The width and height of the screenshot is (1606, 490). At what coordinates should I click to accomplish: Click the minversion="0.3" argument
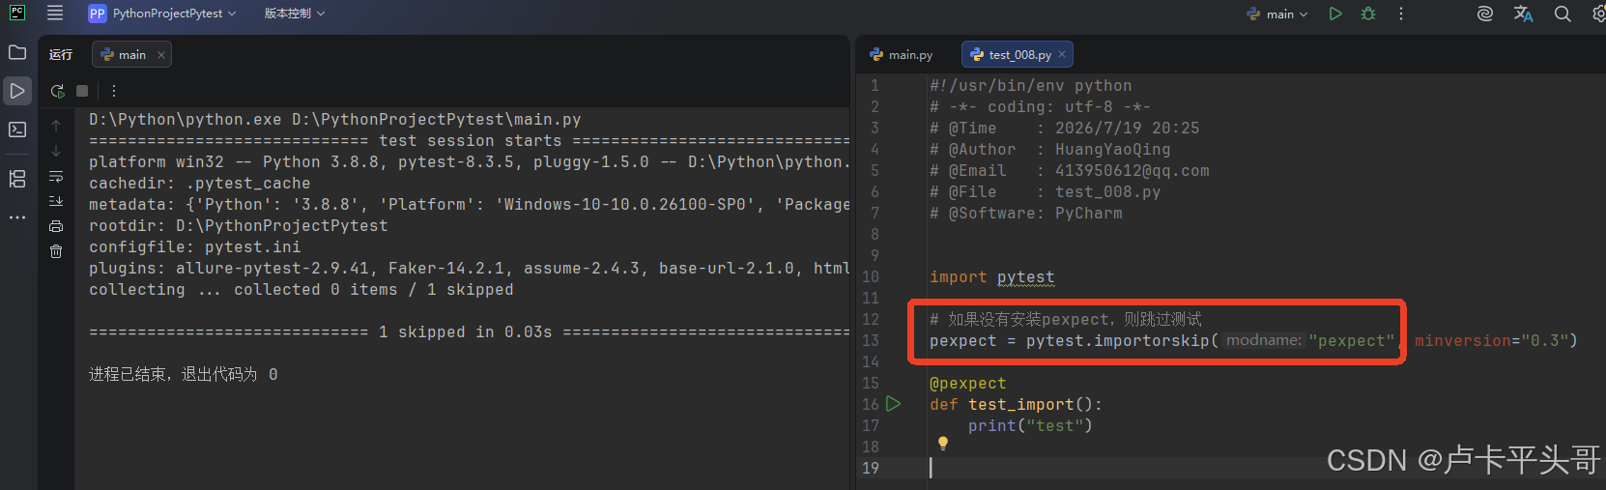[1491, 341]
